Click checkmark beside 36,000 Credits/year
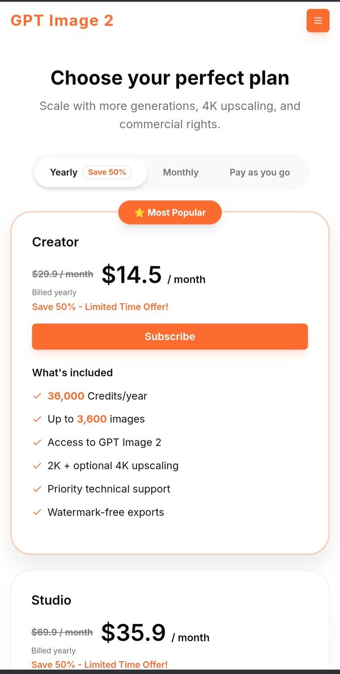 tap(37, 396)
